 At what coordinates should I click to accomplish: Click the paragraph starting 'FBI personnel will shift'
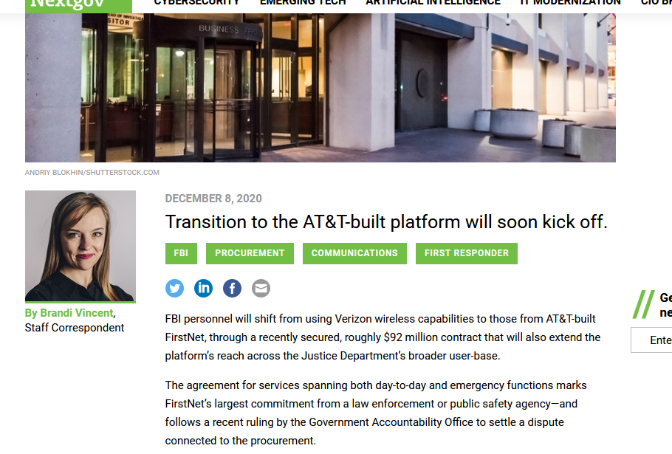tap(383, 337)
